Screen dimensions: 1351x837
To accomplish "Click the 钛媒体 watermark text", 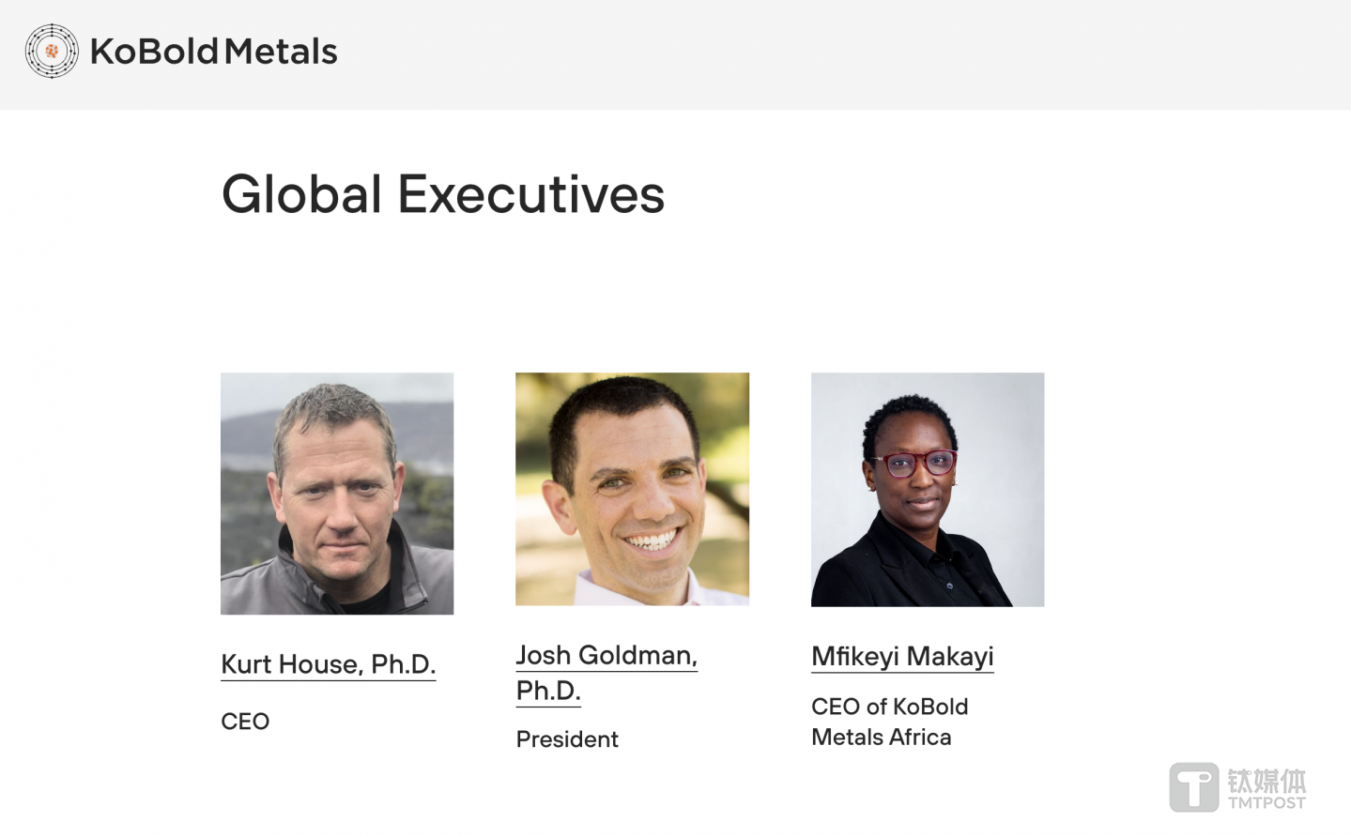I will coord(1267,781).
